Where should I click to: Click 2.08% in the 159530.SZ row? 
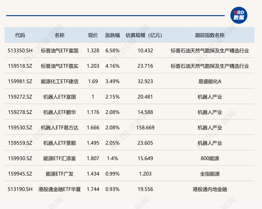pos(113,128)
